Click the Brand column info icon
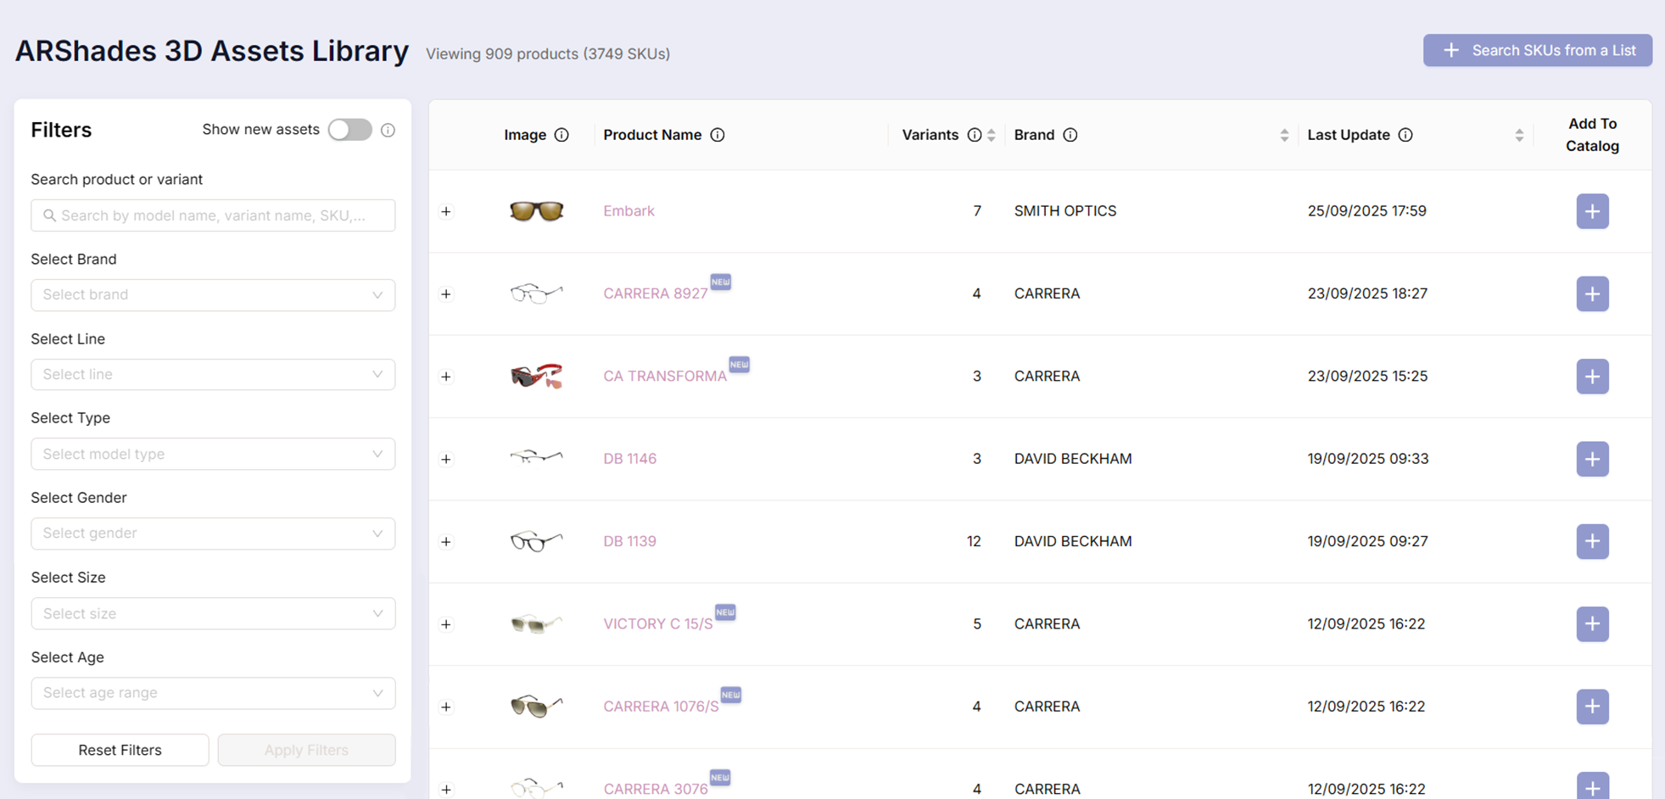Image resolution: width=1665 pixels, height=799 pixels. click(1070, 134)
